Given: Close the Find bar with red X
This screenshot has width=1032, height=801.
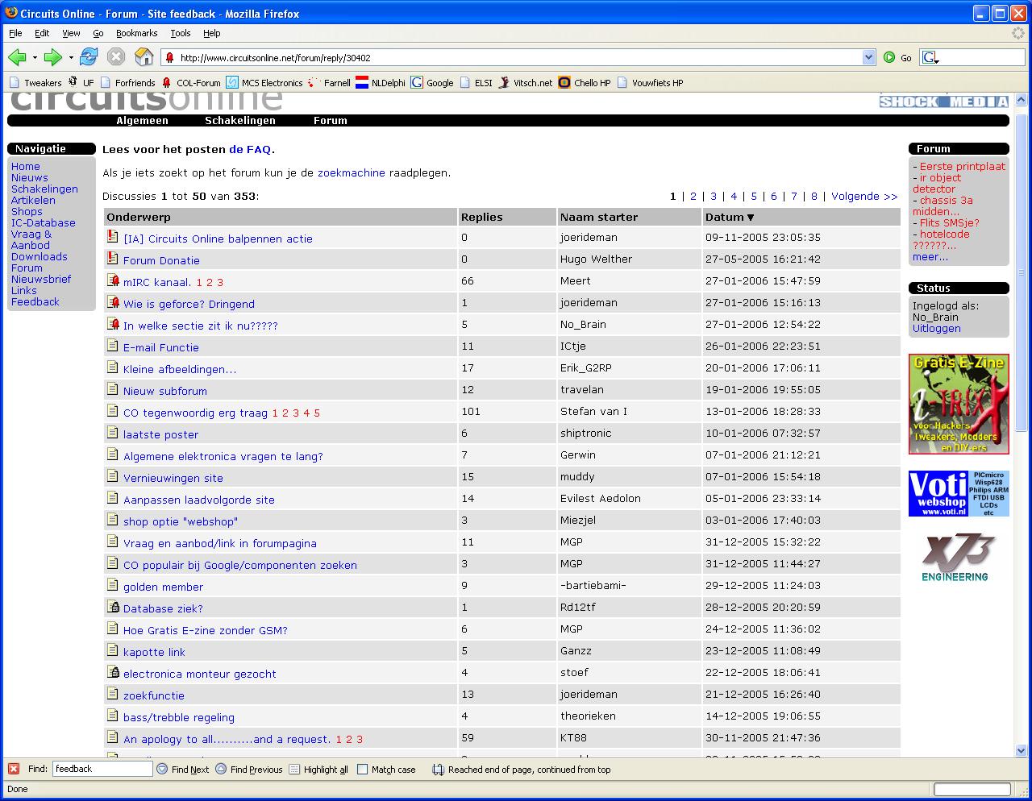Looking at the screenshot, I should [x=14, y=769].
